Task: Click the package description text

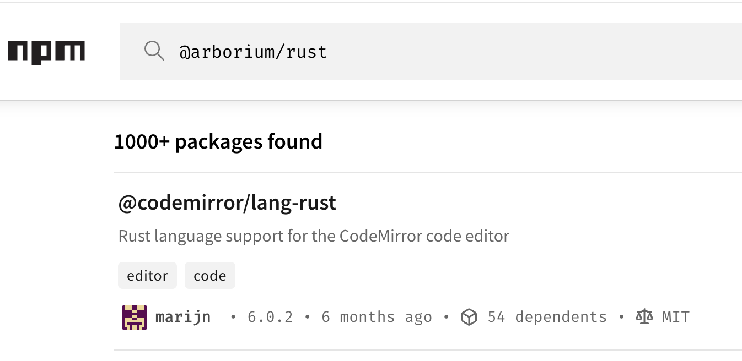Action: 314,236
